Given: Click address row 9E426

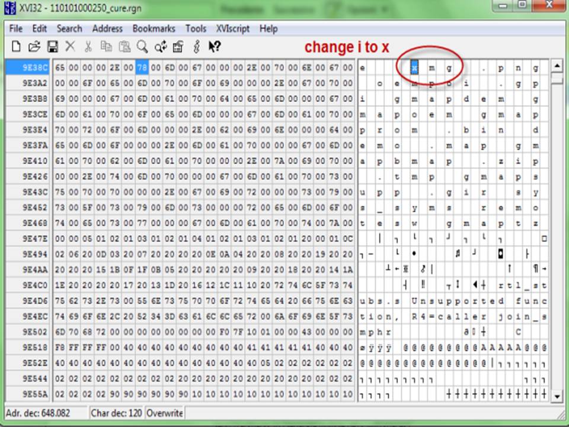Looking at the screenshot, I should (x=28, y=177).
